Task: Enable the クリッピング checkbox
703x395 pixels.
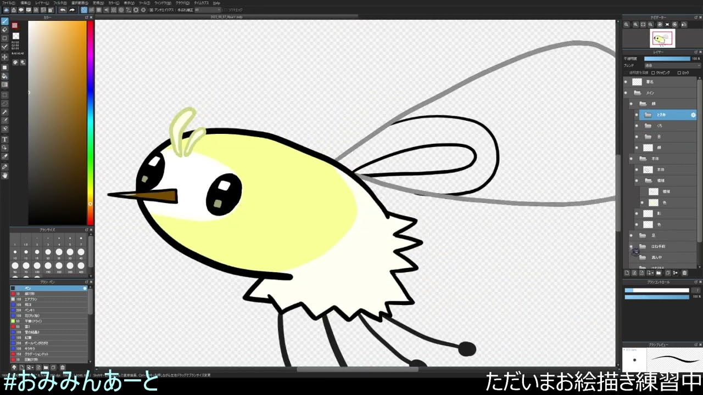Action: 653,72
